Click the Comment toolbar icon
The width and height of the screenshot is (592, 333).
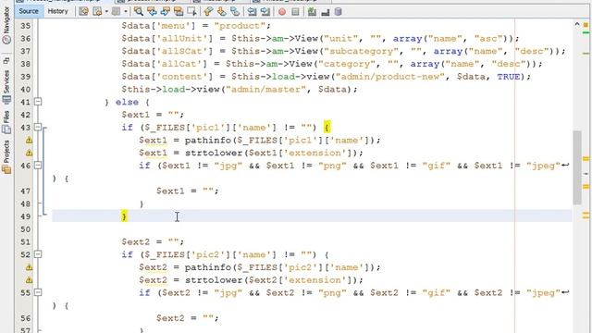[312, 12]
